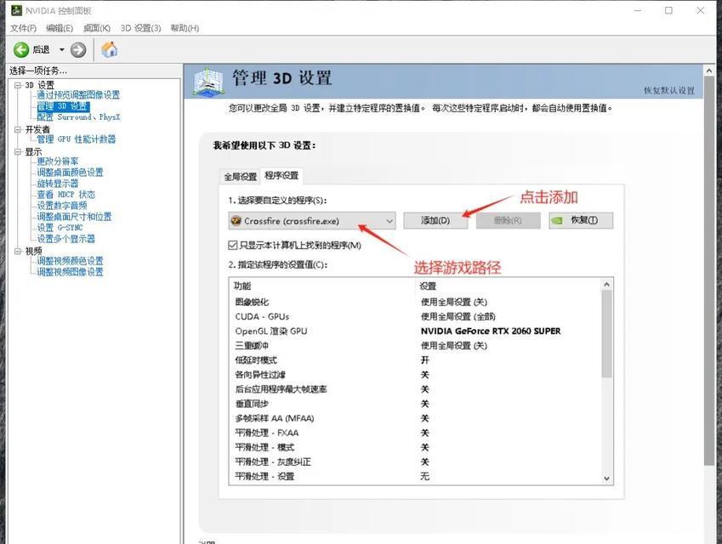Collapse the 显示 tree node
The height and width of the screenshot is (544, 722).
click(x=18, y=151)
